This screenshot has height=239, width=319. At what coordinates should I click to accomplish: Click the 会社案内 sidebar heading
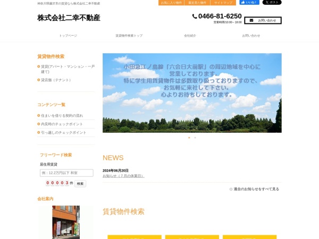(45, 199)
